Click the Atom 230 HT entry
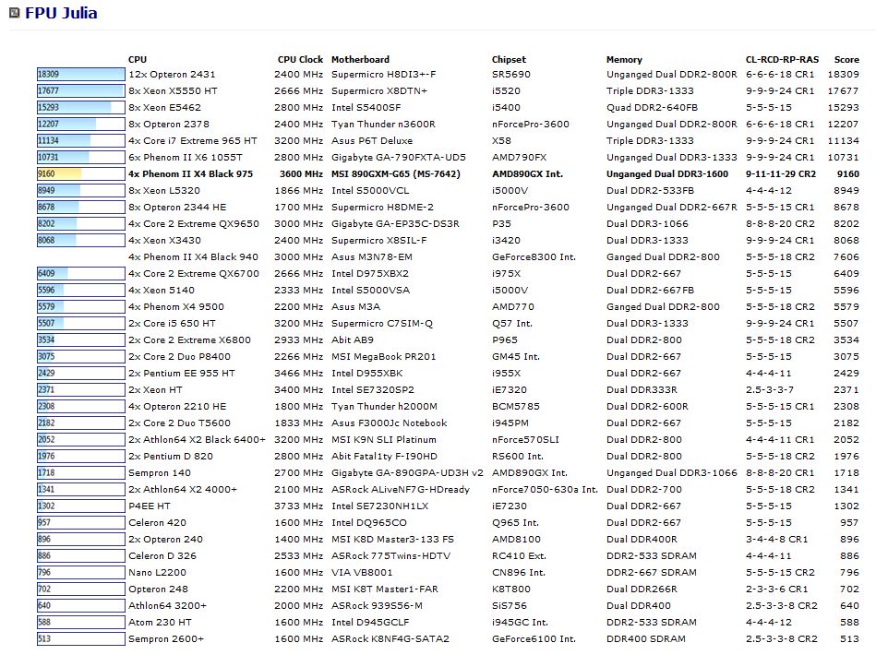This screenshot has width=876, height=655. [x=161, y=622]
